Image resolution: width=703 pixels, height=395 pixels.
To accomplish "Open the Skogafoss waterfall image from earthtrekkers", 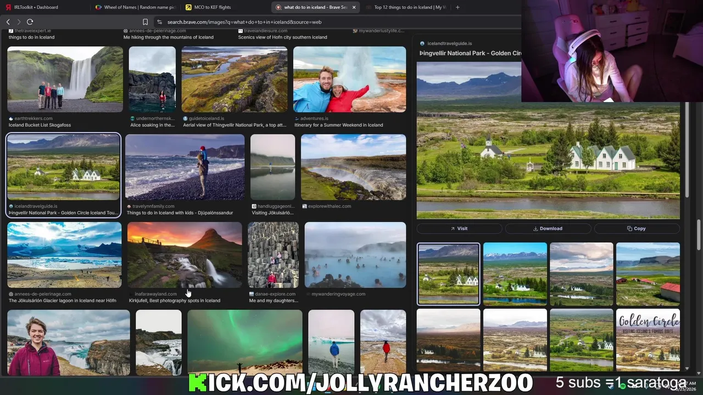I will pyautogui.click(x=65, y=80).
